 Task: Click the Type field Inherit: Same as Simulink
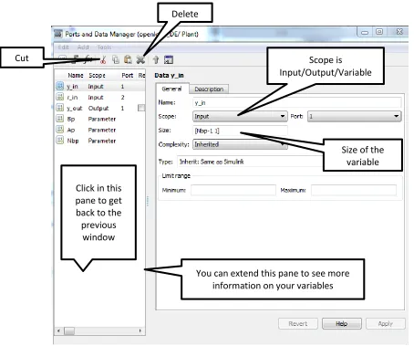(x=249, y=162)
